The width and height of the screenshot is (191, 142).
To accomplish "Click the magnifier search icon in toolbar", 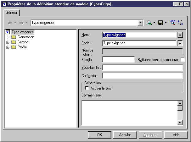I will click(x=149, y=23).
